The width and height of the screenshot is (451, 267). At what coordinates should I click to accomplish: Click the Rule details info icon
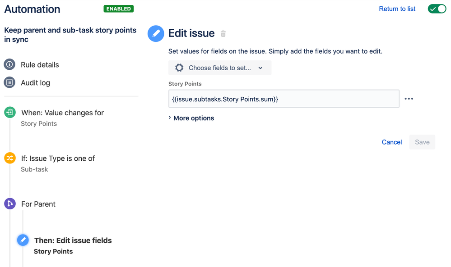pyautogui.click(x=9, y=64)
